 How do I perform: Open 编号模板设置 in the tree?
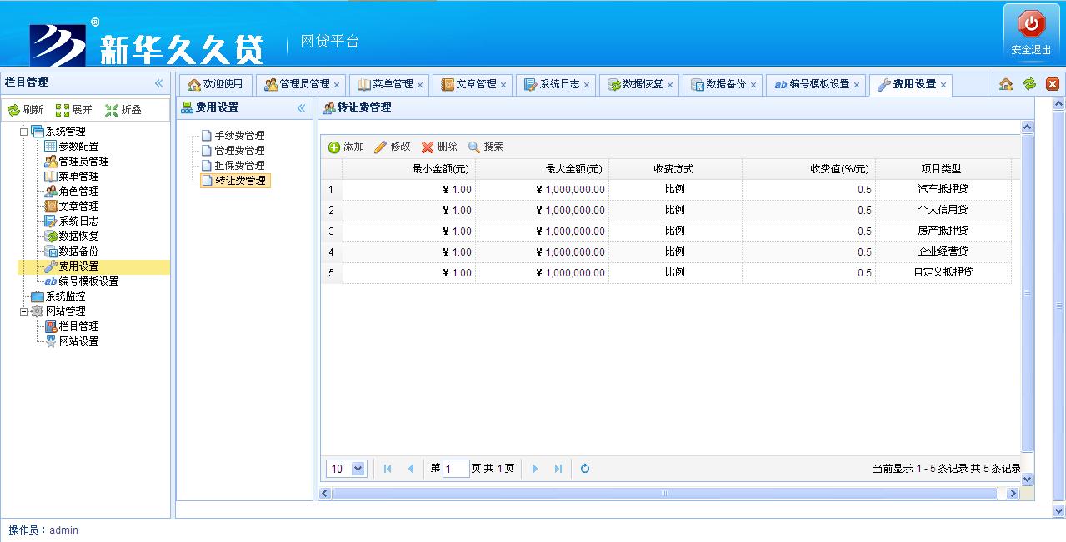point(88,281)
